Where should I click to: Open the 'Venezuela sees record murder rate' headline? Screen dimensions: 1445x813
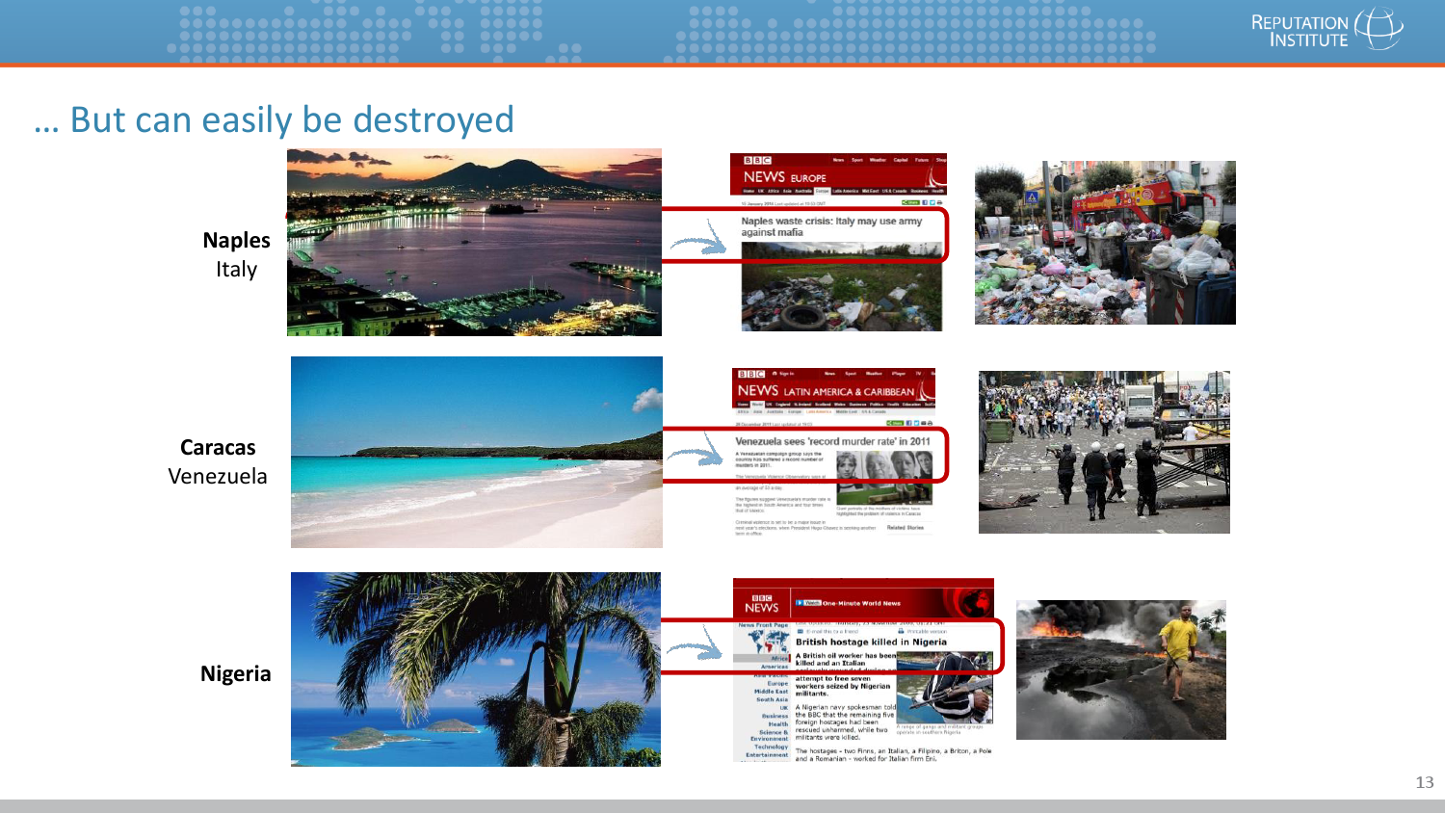coord(832,441)
